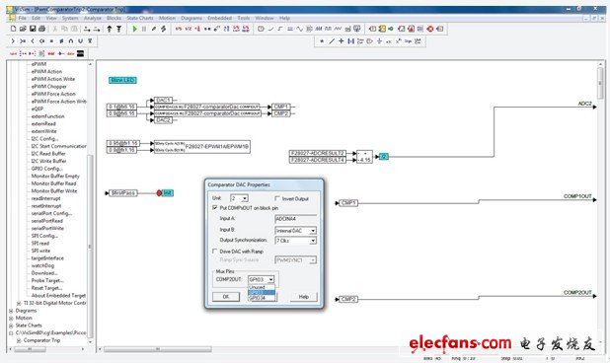
Task: Uncheck Put COMPxOUT on block pin
Action: click(215, 208)
